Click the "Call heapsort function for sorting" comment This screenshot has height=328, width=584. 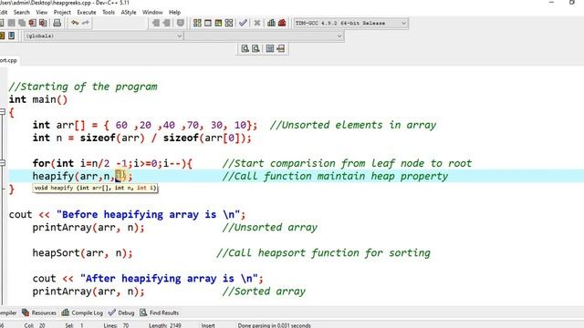[x=323, y=253]
